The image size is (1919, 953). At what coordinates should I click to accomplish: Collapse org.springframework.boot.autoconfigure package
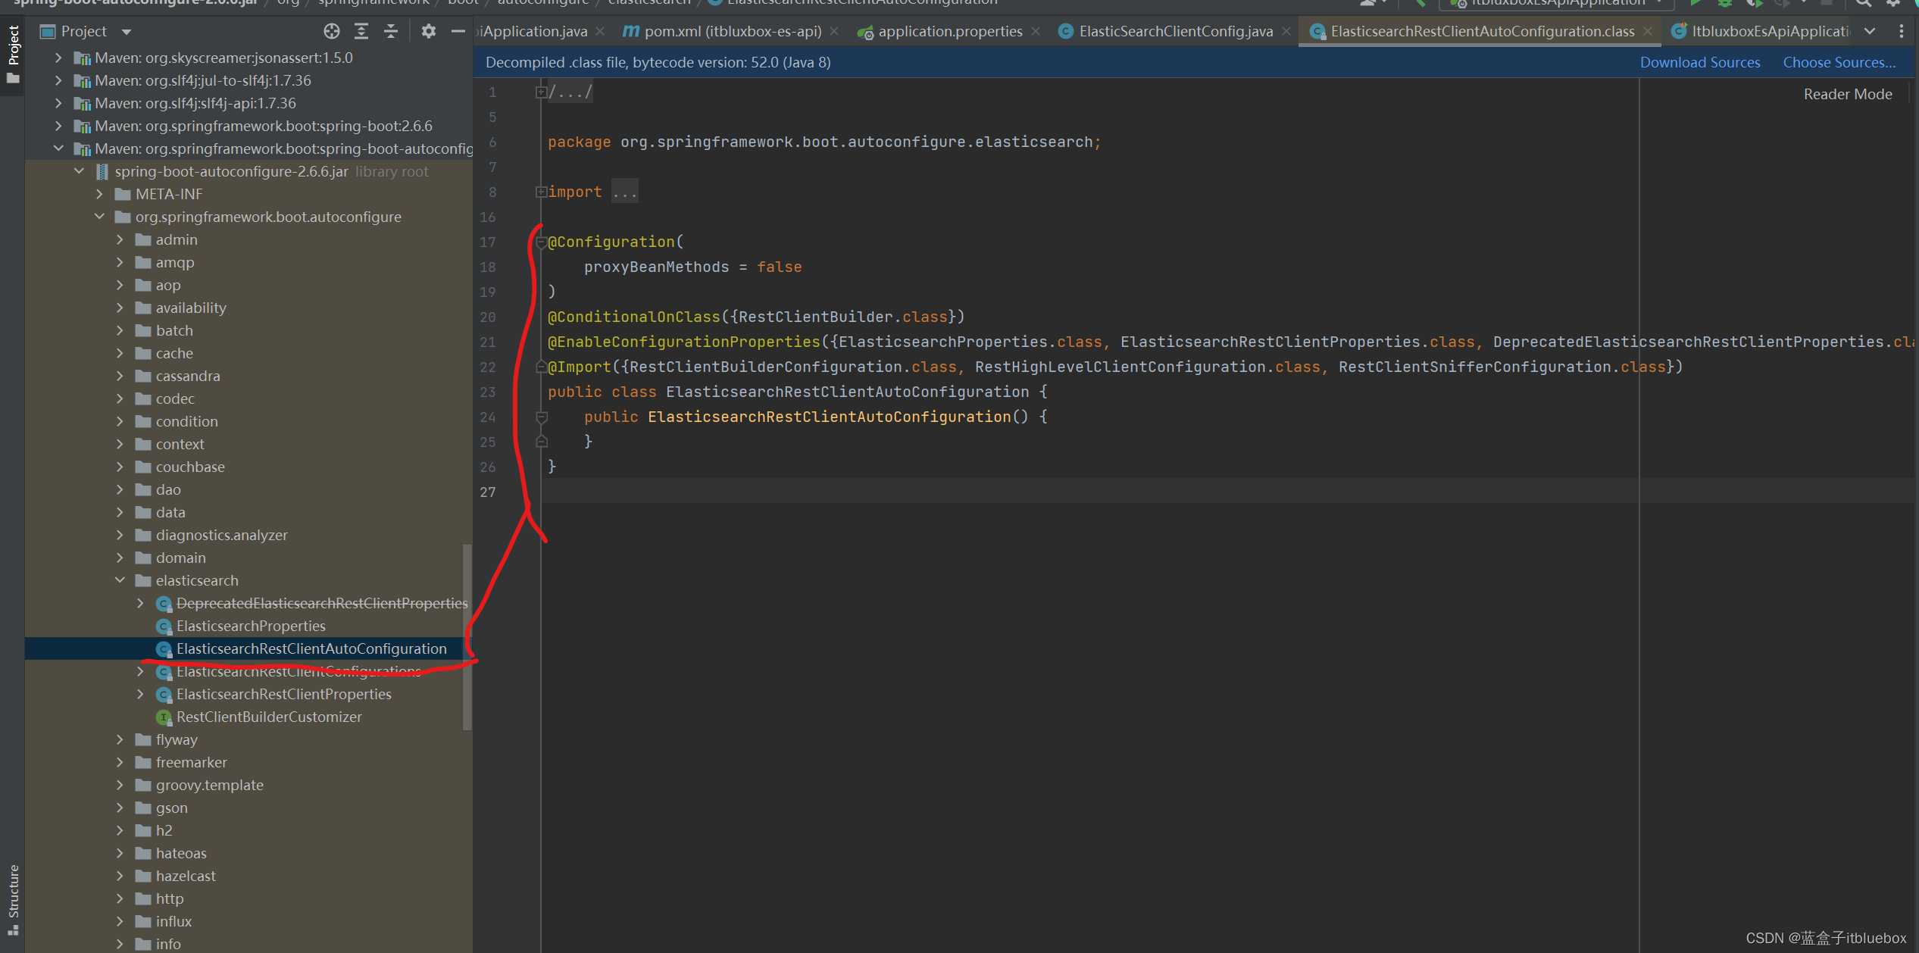[99, 217]
